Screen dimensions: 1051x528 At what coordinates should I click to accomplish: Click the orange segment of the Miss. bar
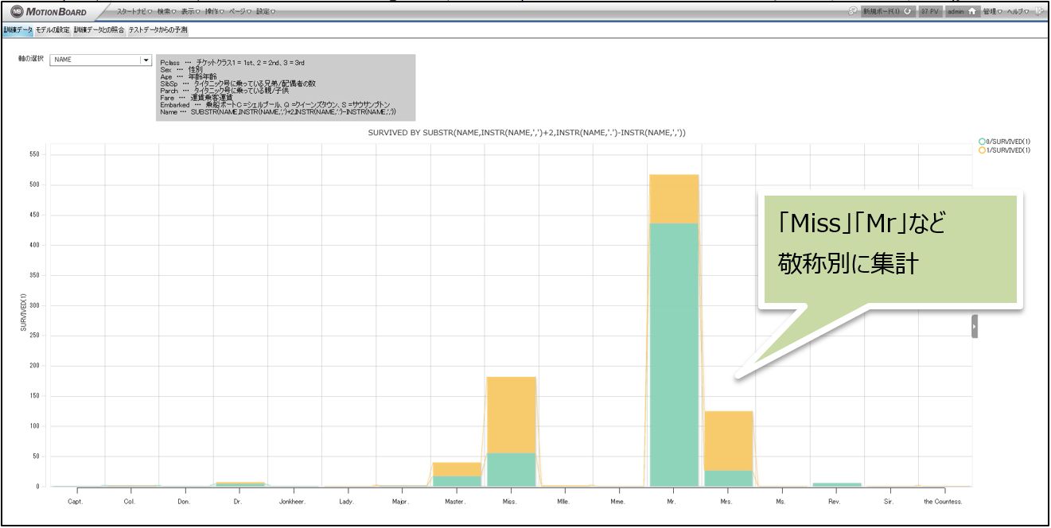[511, 413]
